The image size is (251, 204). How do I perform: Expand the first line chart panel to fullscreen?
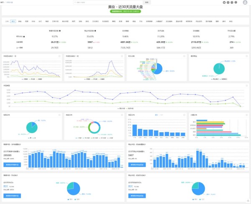tap(59, 56)
